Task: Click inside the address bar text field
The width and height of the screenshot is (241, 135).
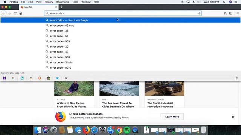Action: point(123,13)
